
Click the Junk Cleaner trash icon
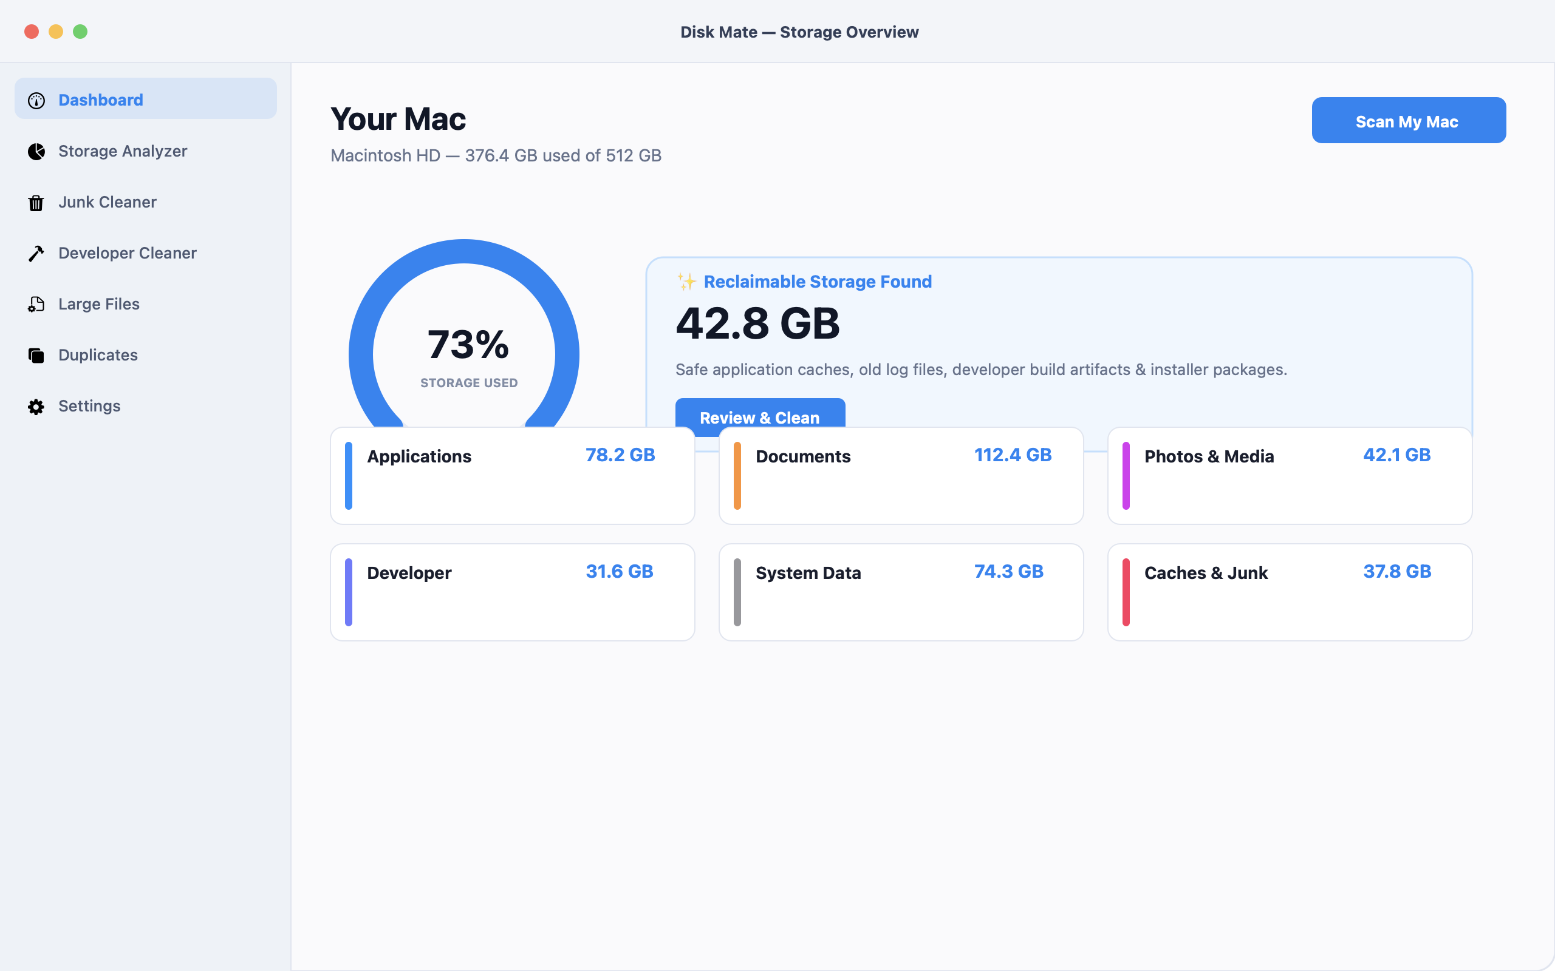click(x=36, y=203)
